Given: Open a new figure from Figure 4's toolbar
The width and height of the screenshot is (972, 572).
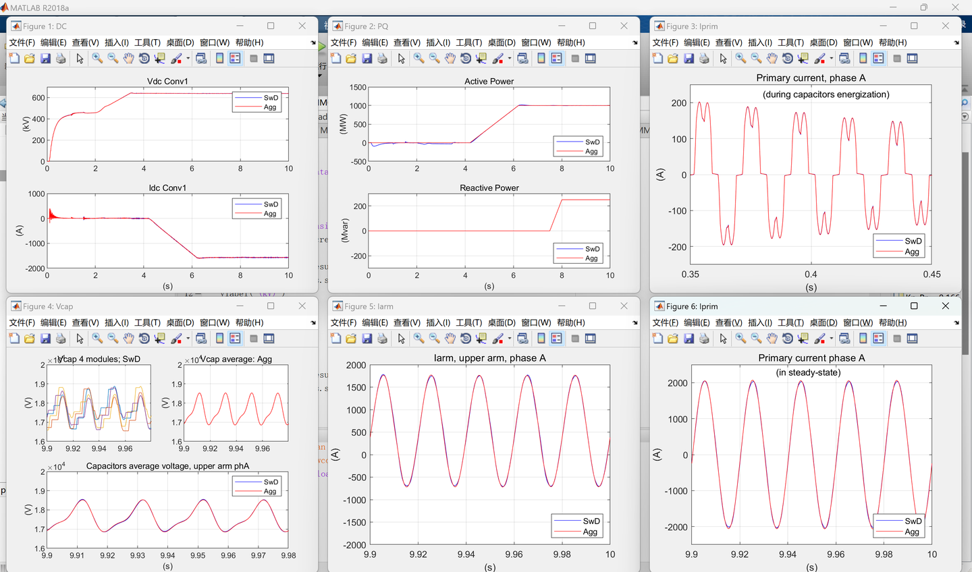Looking at the screenshot, I should tap(14, 338).
